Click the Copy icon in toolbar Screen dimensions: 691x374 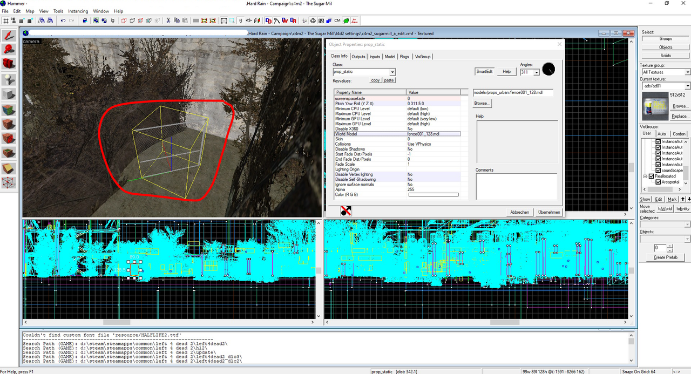point(177,21)
